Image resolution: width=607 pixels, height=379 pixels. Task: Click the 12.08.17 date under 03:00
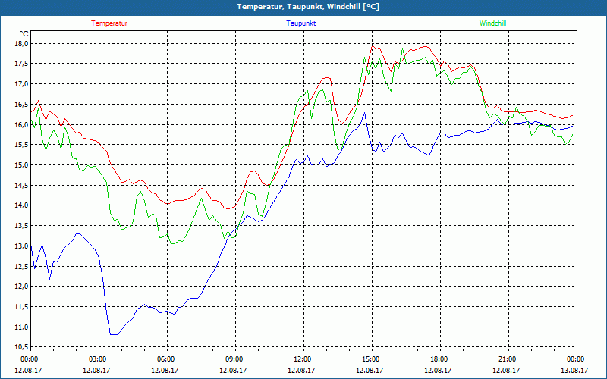click(96, 370)
